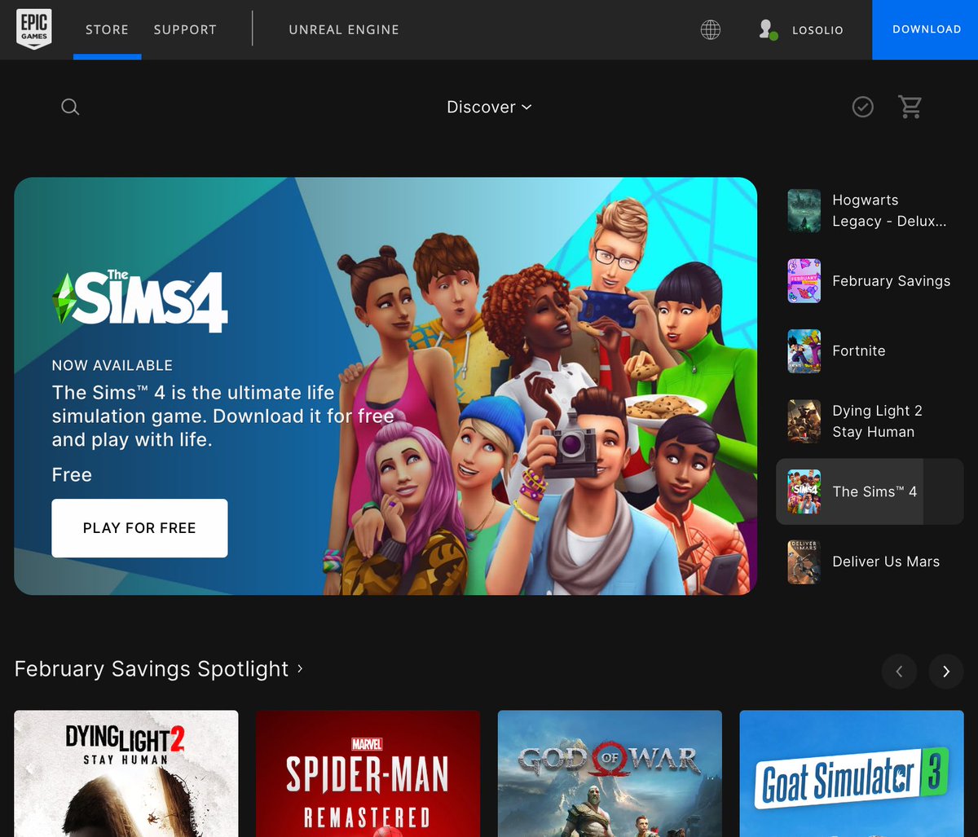Open The Sims™ 4 list entry text

click(874, 491)
